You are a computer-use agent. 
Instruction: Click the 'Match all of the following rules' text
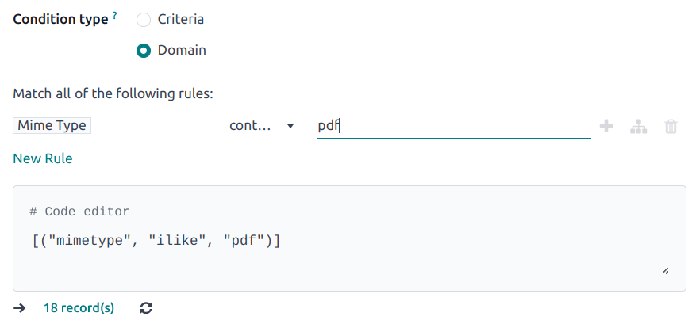click(113, 93)
